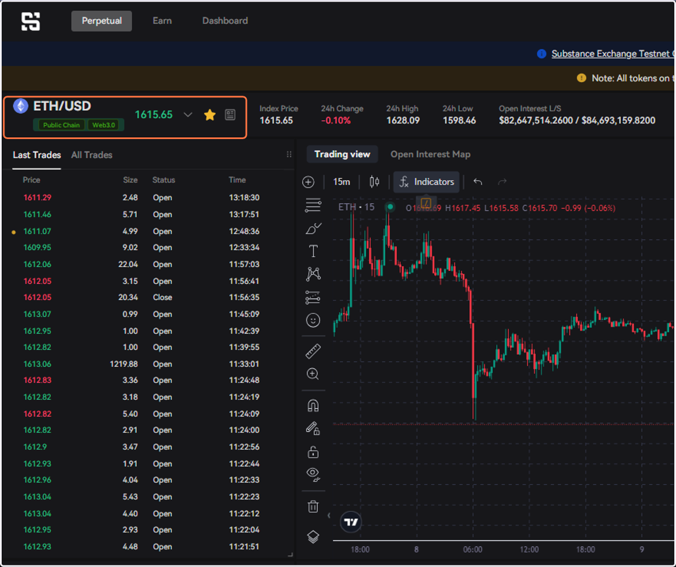This screenshot has height=567, width=676.
Task: Click the 24h Low value 1598.46
Action: point(459,120)
